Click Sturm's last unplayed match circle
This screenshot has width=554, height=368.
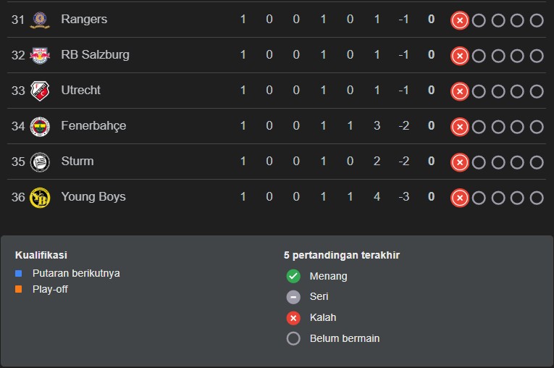(537, 162)
